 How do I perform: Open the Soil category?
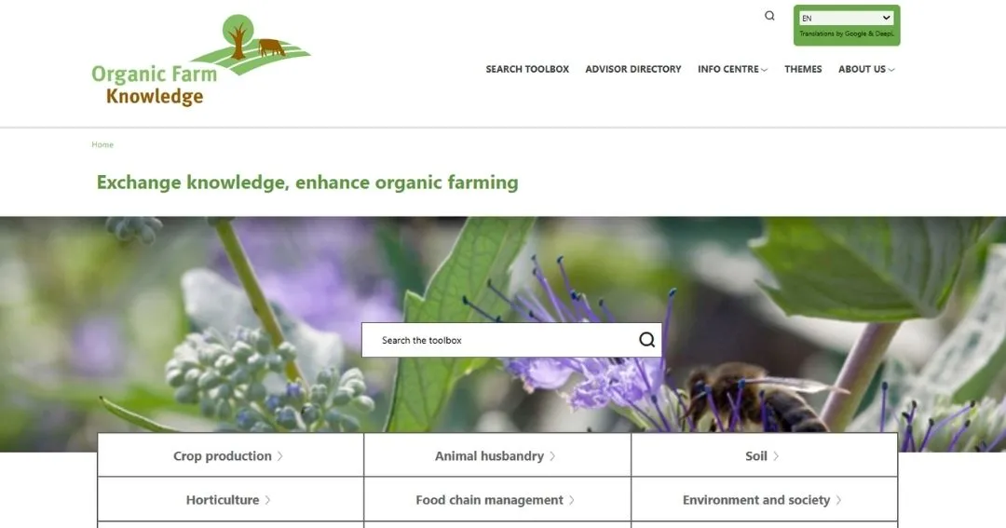tap(764, 455)
